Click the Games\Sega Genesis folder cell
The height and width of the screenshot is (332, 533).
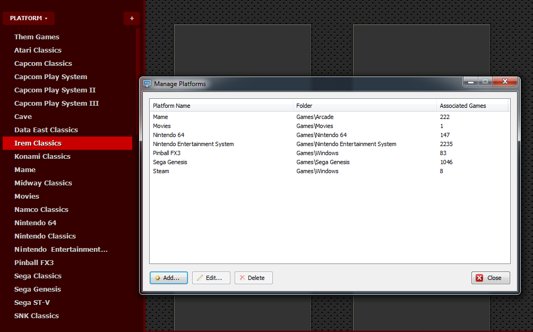323,162
